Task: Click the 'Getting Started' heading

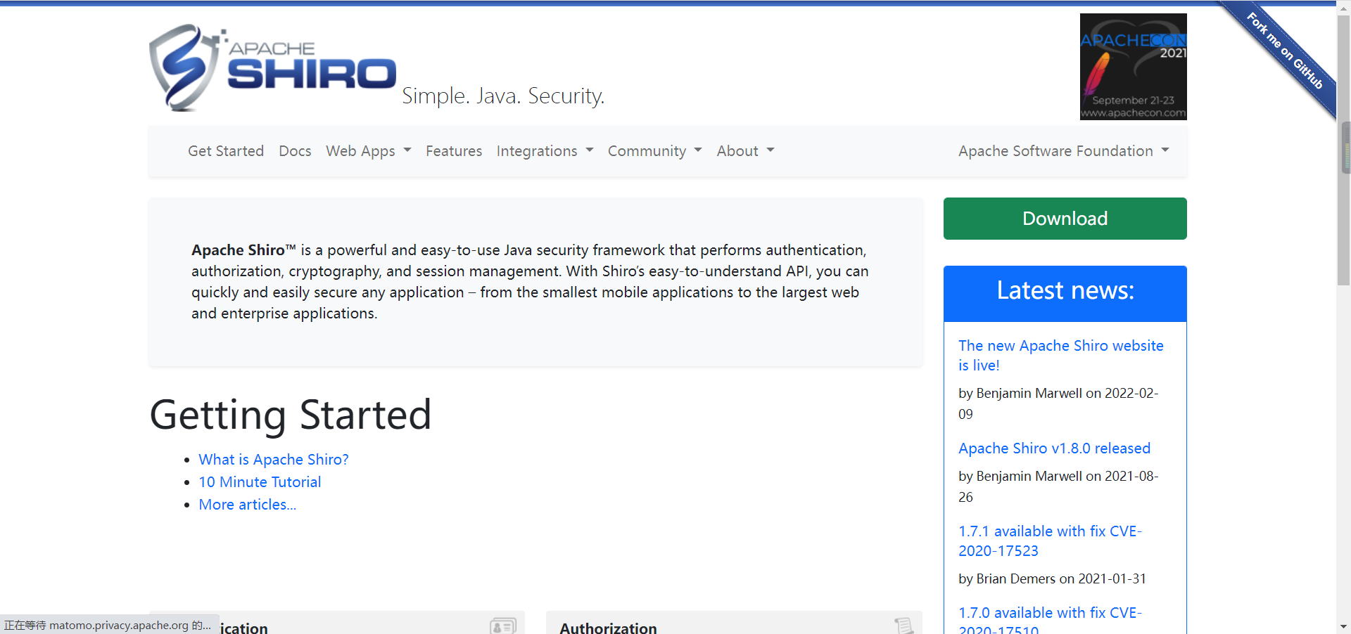Action: 291,415
